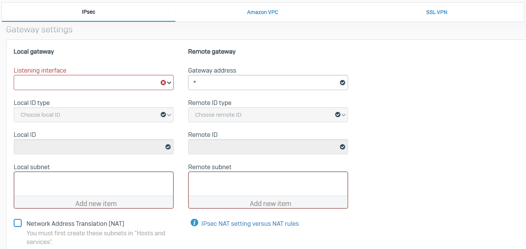Open the IPsec NAT setting versus NAT rules link
This screenshot has height=249, width=526.
click(250, 224)
